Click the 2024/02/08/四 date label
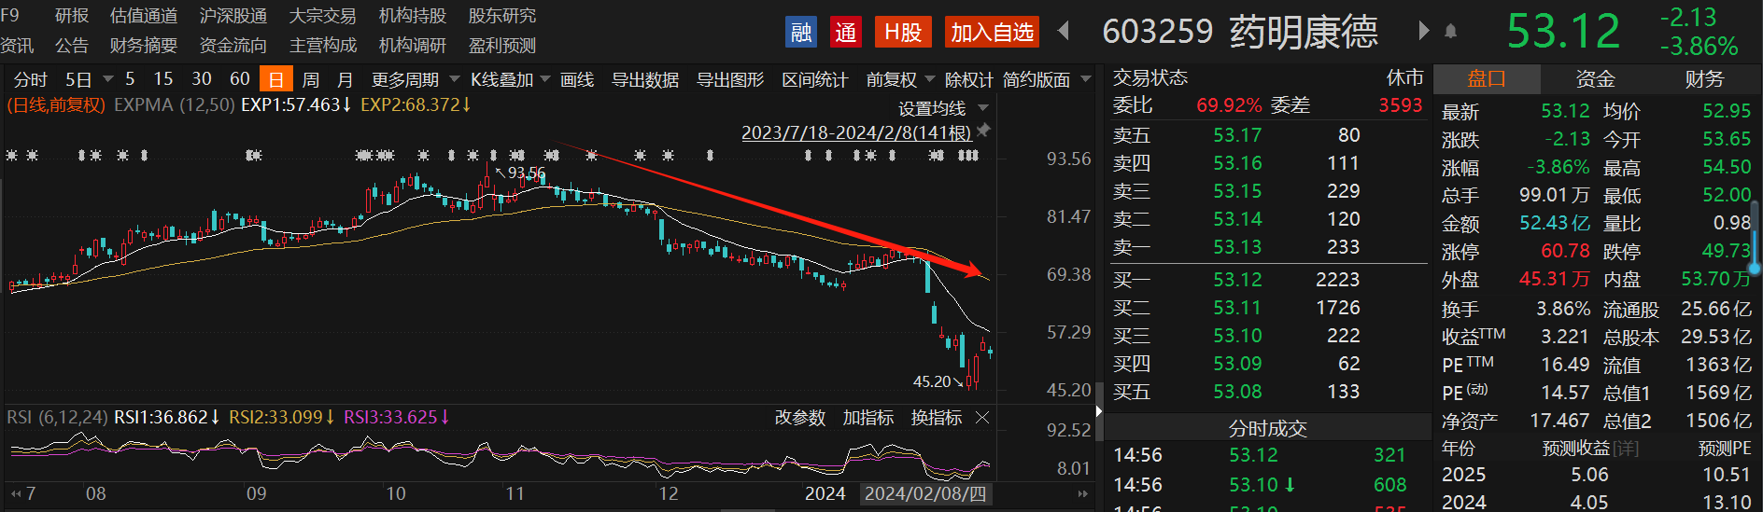Screen dimensions: 1763x512 pyautogui.click(x=925, y=493)
